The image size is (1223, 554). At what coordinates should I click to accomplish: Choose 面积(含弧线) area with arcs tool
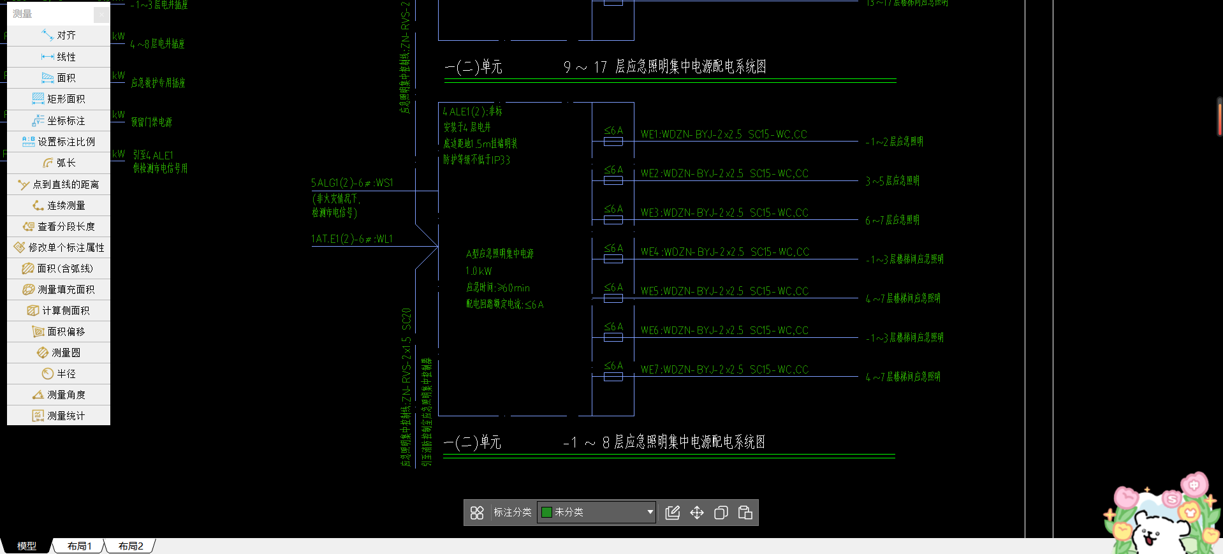59,268
